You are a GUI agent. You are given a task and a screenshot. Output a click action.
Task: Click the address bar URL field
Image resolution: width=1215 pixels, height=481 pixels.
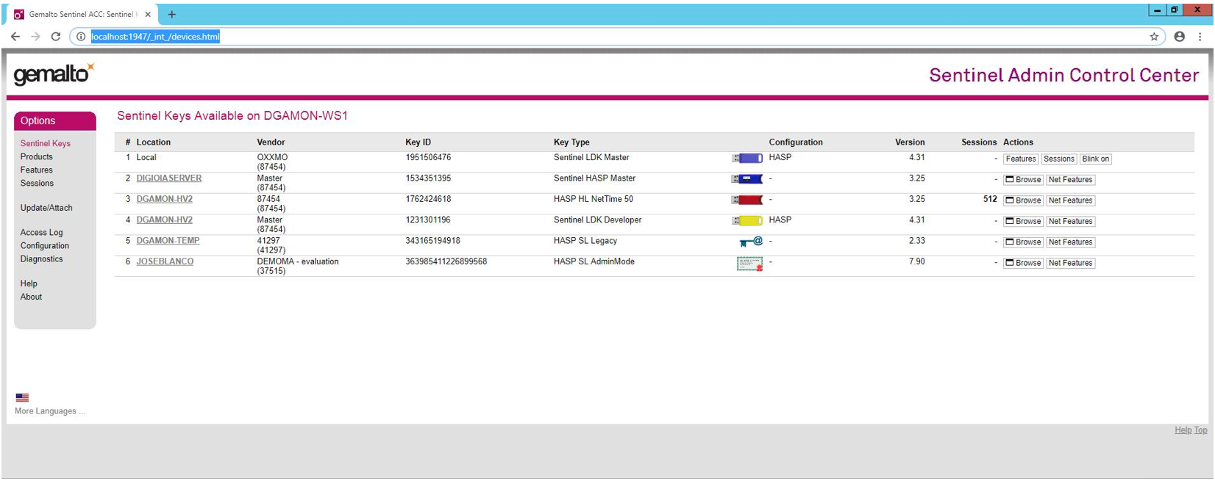pos(618,37)
